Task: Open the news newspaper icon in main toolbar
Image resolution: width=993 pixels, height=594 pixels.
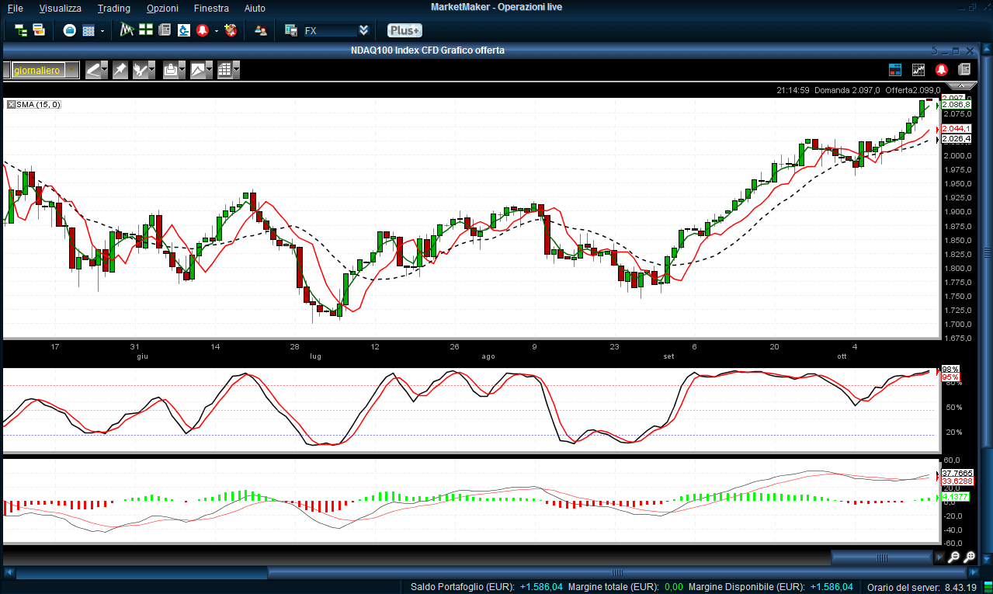Action: 164,30
